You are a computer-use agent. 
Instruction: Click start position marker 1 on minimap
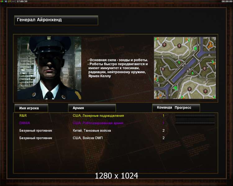click(179, 46)
